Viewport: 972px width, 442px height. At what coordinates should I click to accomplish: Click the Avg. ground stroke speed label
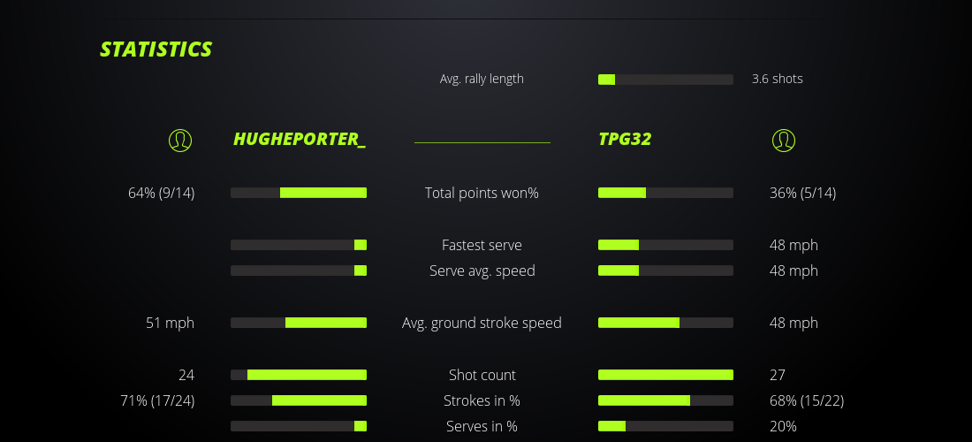[x=482, y=323]
